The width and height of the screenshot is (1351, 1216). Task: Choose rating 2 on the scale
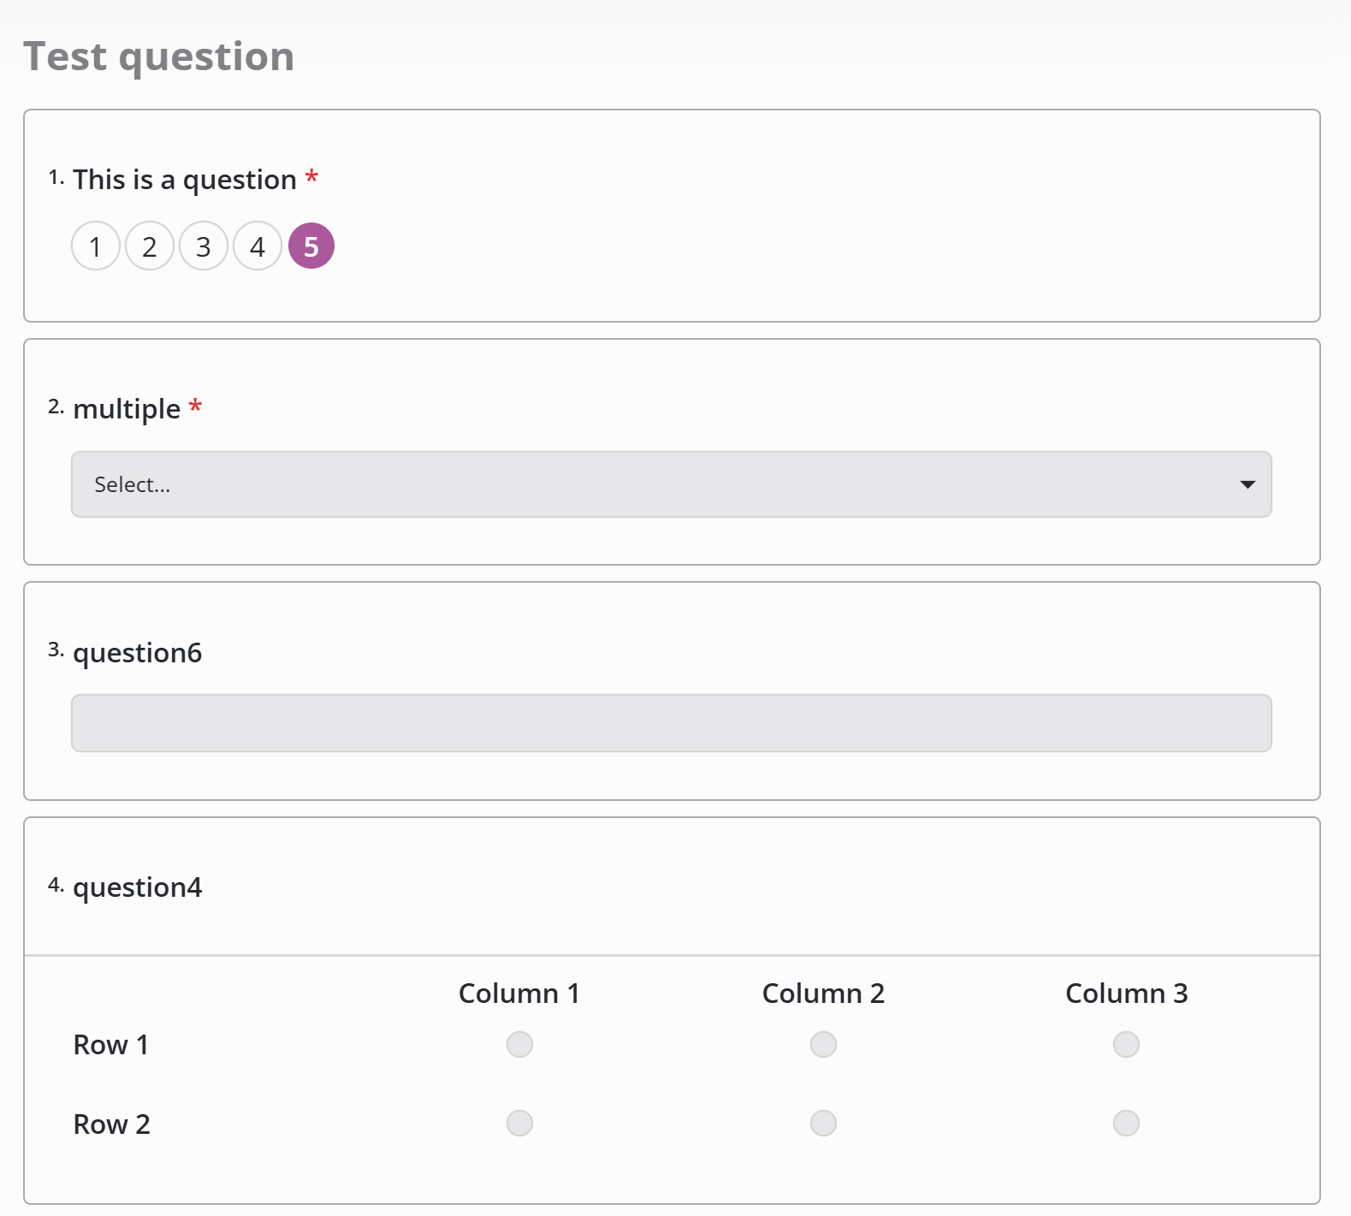150,246
